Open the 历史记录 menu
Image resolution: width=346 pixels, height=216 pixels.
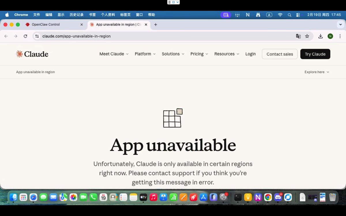pos(76,15)
